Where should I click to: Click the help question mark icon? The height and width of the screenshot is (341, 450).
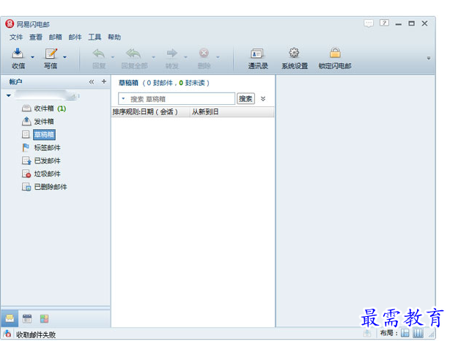click(384, 23)
